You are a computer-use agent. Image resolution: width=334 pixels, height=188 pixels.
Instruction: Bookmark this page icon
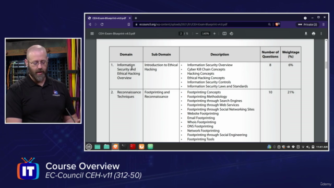(x=129, y=25)
